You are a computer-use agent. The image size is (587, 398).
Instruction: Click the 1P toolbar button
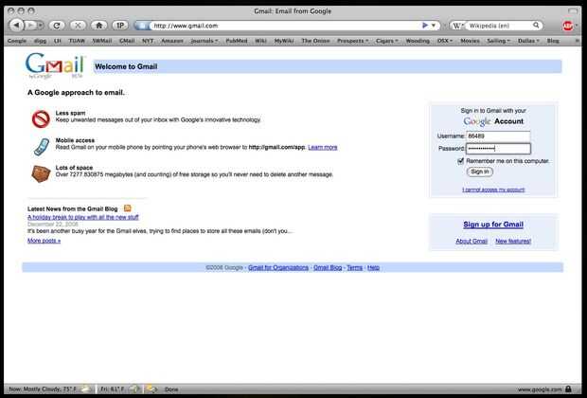[120, 26]
